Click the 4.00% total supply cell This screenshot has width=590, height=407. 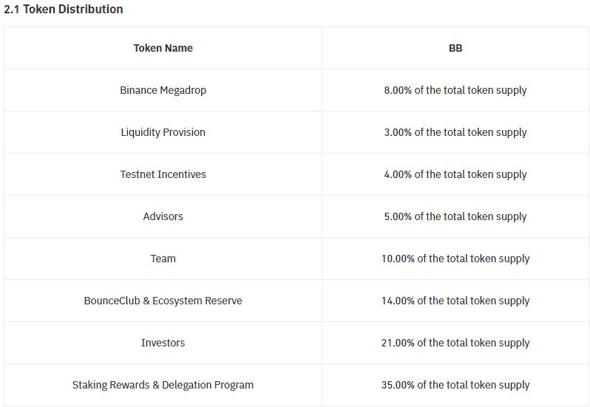coord(455,174)
